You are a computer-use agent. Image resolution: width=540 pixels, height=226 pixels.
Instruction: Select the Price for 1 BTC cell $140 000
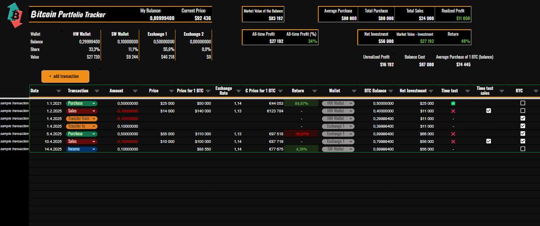coord(203,111)
